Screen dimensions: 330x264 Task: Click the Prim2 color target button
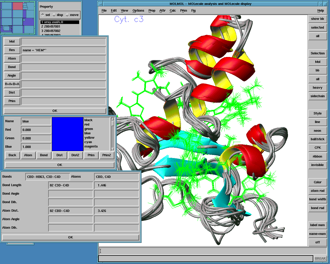pyautogui.click(x=106, y=155)
